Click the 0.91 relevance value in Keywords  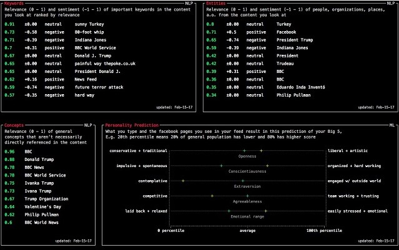pyautogui.click(x=9, y=24)
